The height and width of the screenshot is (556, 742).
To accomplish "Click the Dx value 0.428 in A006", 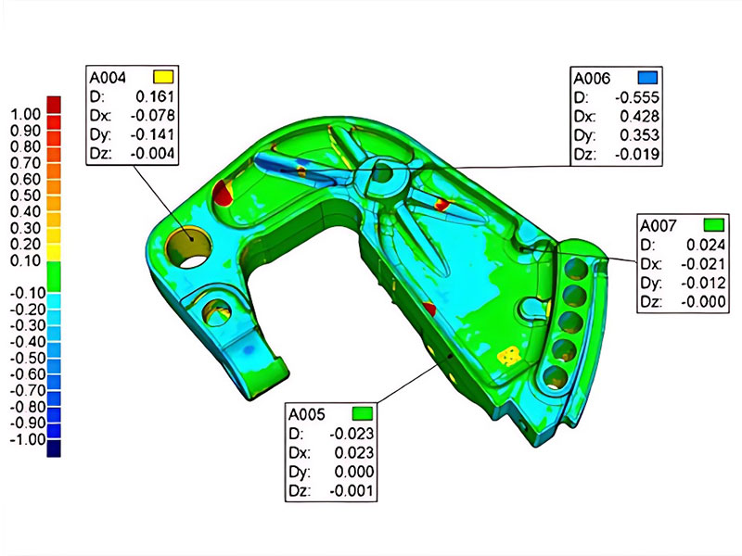I will [x=642, y=117].
